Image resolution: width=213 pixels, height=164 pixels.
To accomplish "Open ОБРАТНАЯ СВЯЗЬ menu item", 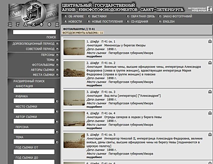I will (x=143, y=16).
